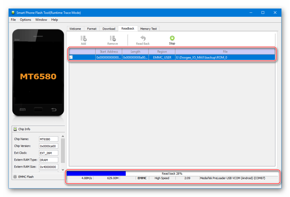Image resolution: width=290 pixels, height=197 pixels.
Task: Switch to the Welcome tab
Action: 75,29
